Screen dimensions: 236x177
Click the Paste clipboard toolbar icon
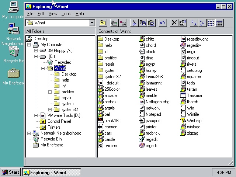(151, 23)
